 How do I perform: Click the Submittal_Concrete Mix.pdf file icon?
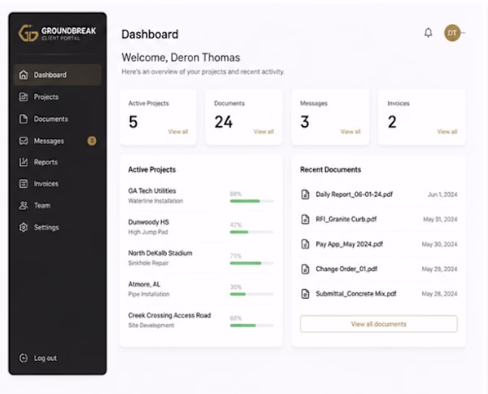[x=305, y=294]
